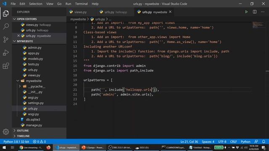This screenshot has width=269, height=151.
Task: Change CRLF end of line sequence
Action: point(233,142)
